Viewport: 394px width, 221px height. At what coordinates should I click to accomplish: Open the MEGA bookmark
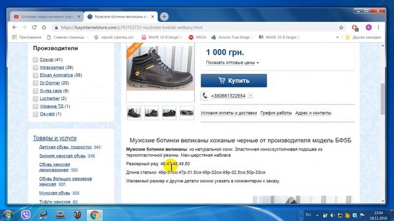coord(197,37)
